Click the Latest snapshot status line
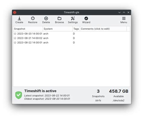The image size is (143, 118). pos(47,95)
